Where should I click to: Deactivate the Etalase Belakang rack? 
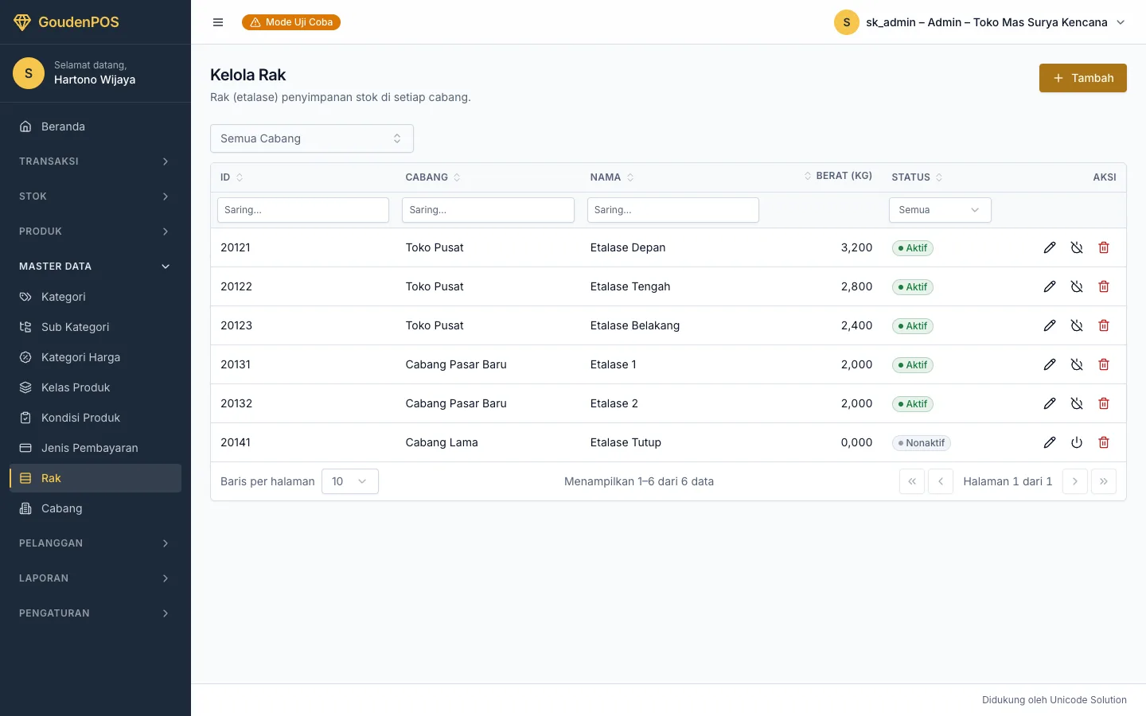[x=1077, y=325]
